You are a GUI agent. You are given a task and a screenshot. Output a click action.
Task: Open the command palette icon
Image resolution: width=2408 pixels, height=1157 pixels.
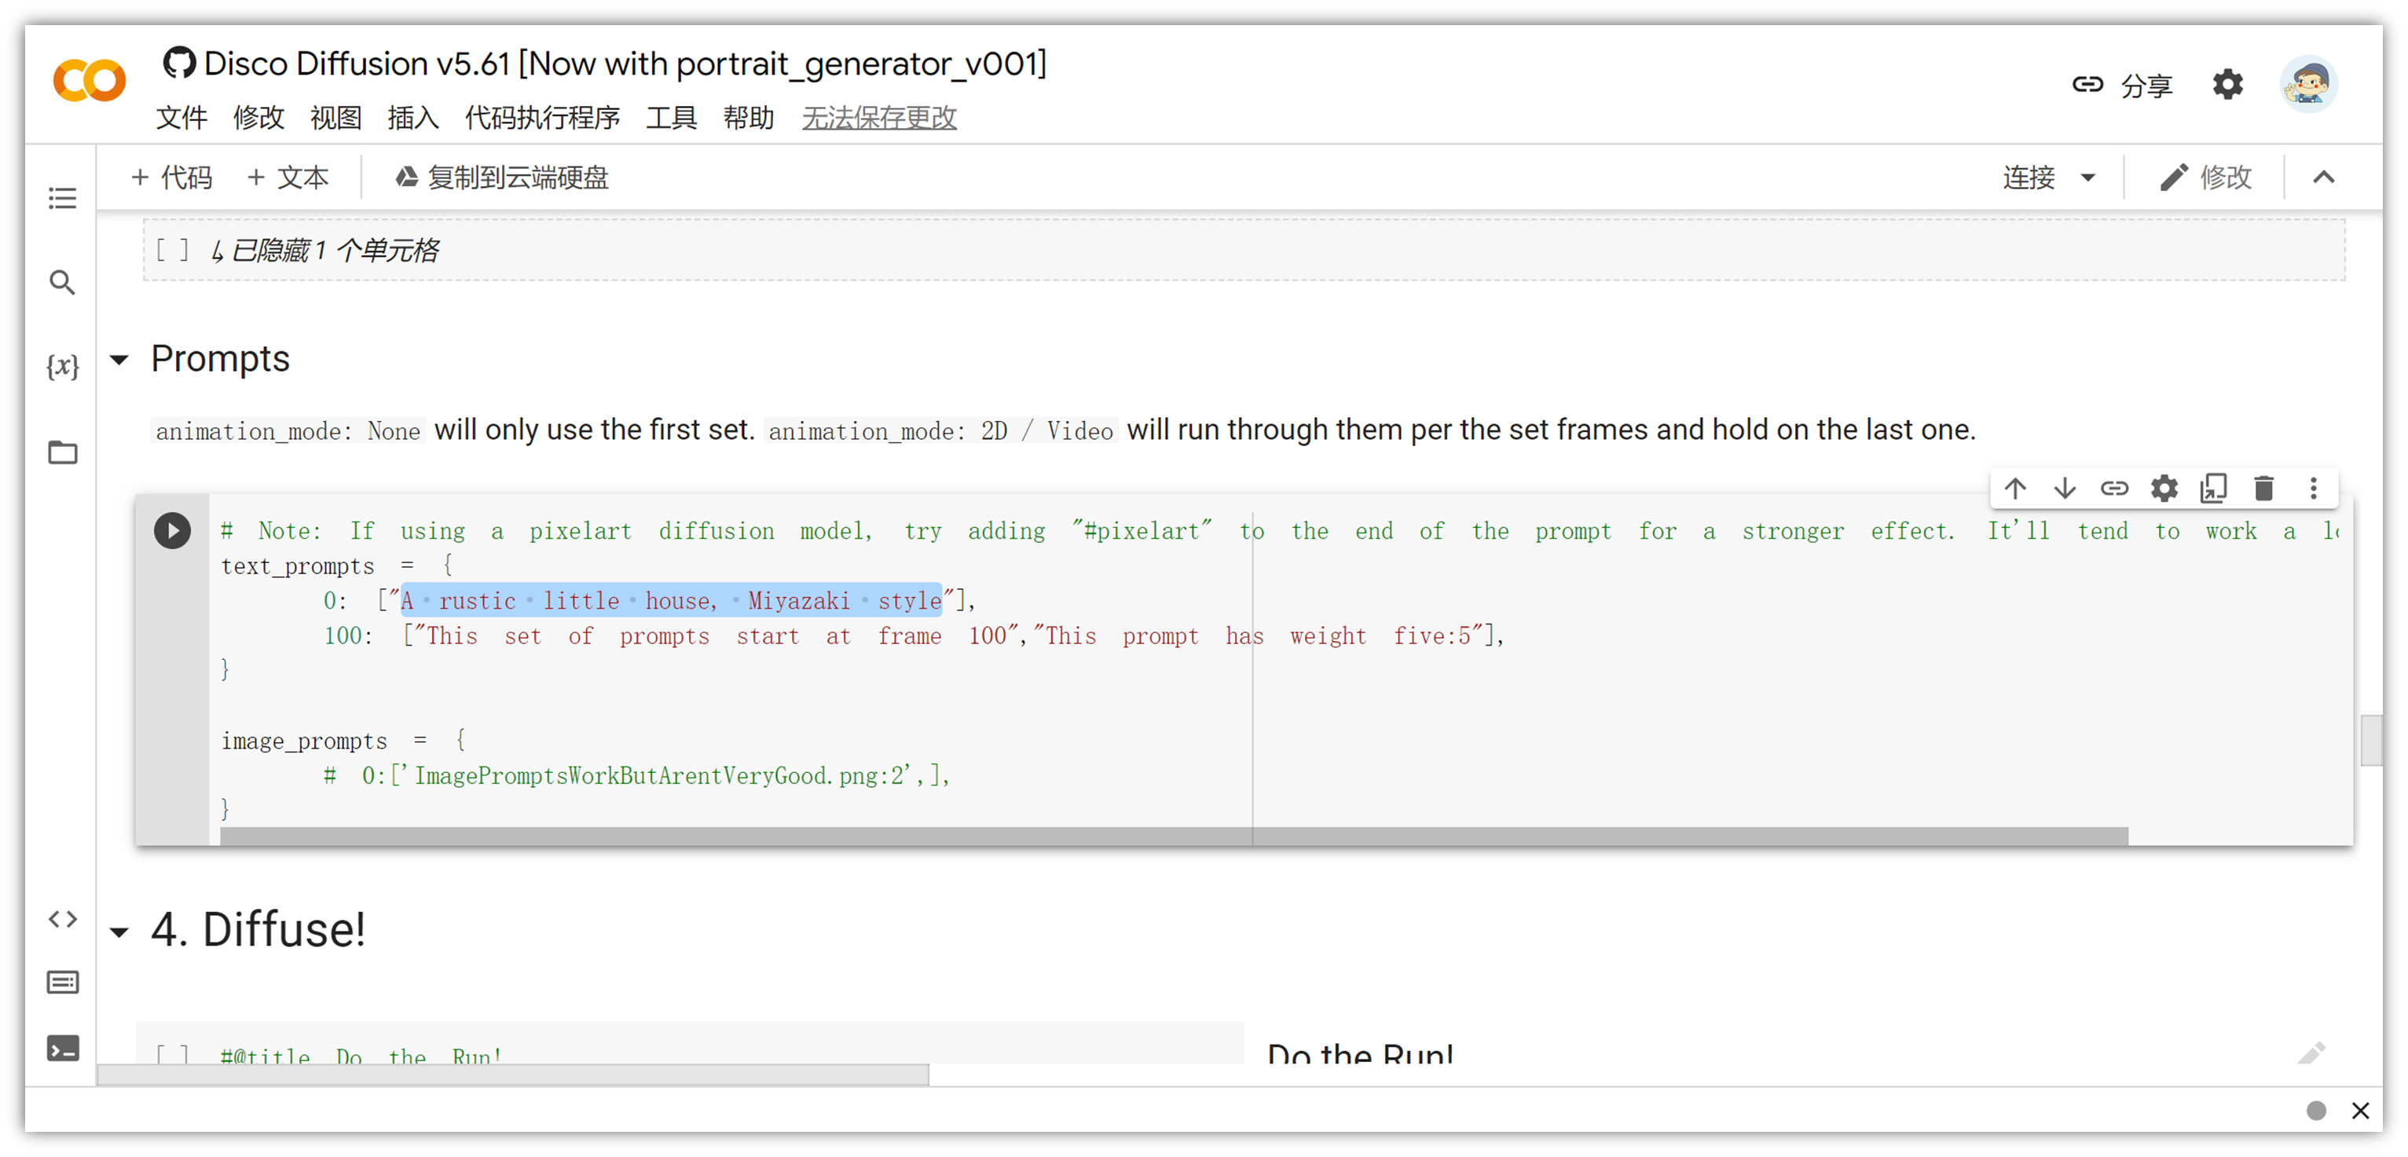coord(63,983)
